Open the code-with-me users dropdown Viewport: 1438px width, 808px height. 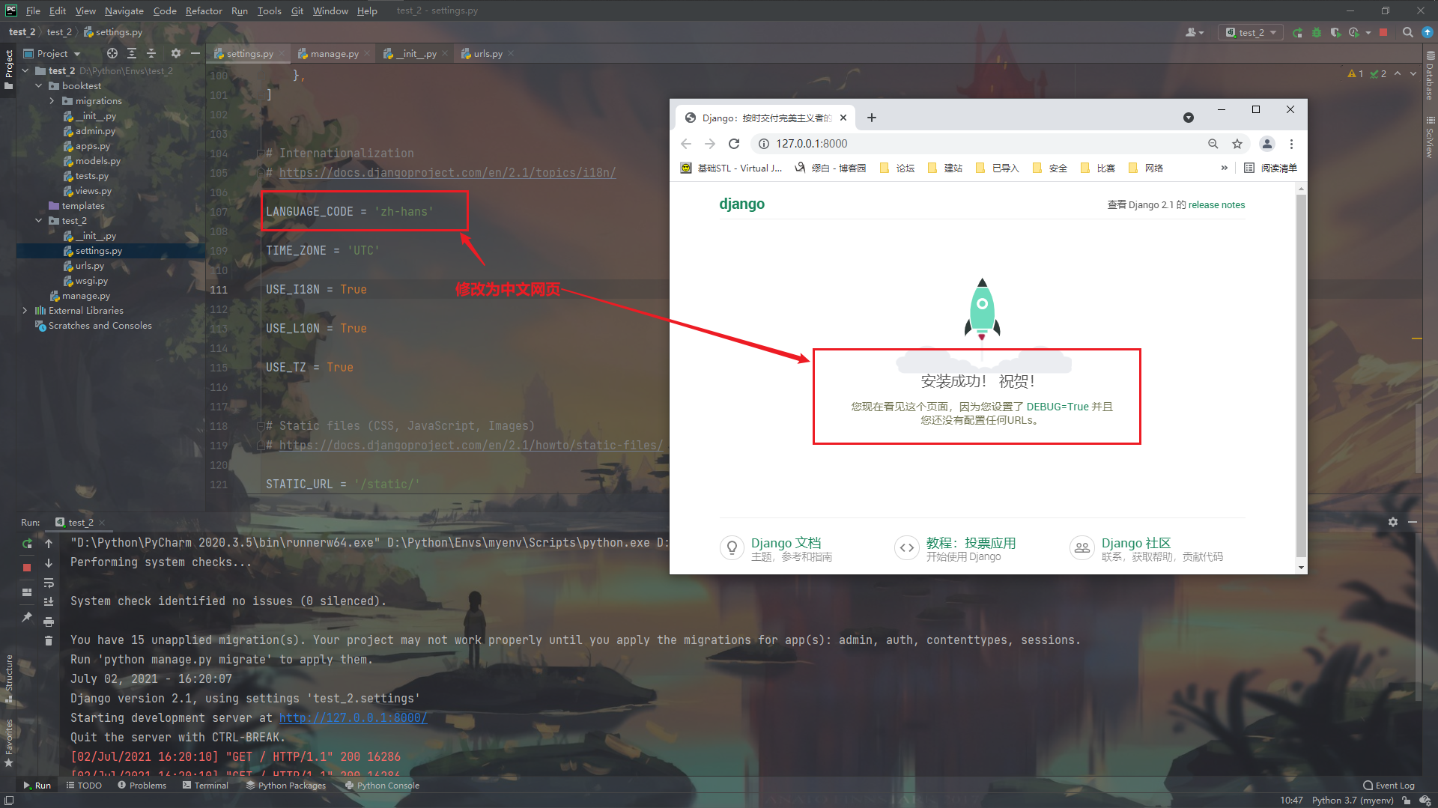click(1195, 32)
